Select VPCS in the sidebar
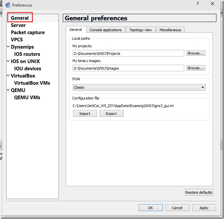 click(x=17, y=40)
